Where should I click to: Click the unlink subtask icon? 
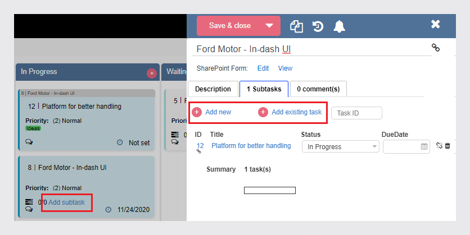(x=439, y=146)
